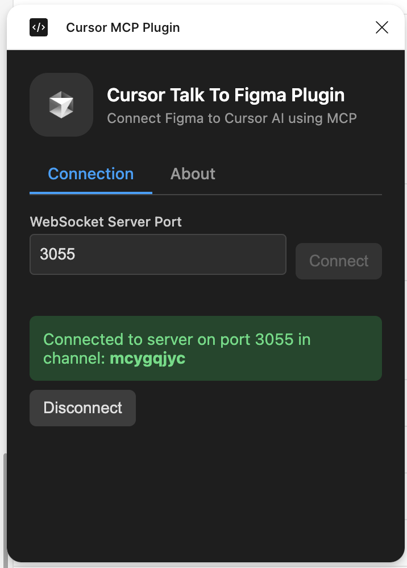
Task: Click the 'Connected to server on port 3055' message
Action: coord(206,348)
